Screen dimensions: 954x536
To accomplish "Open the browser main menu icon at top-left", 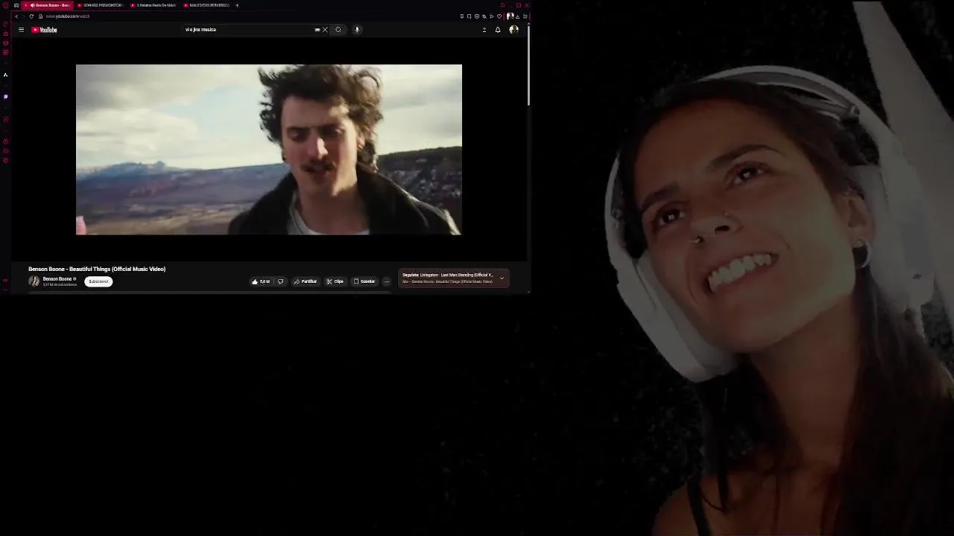I will pos(5,5).
